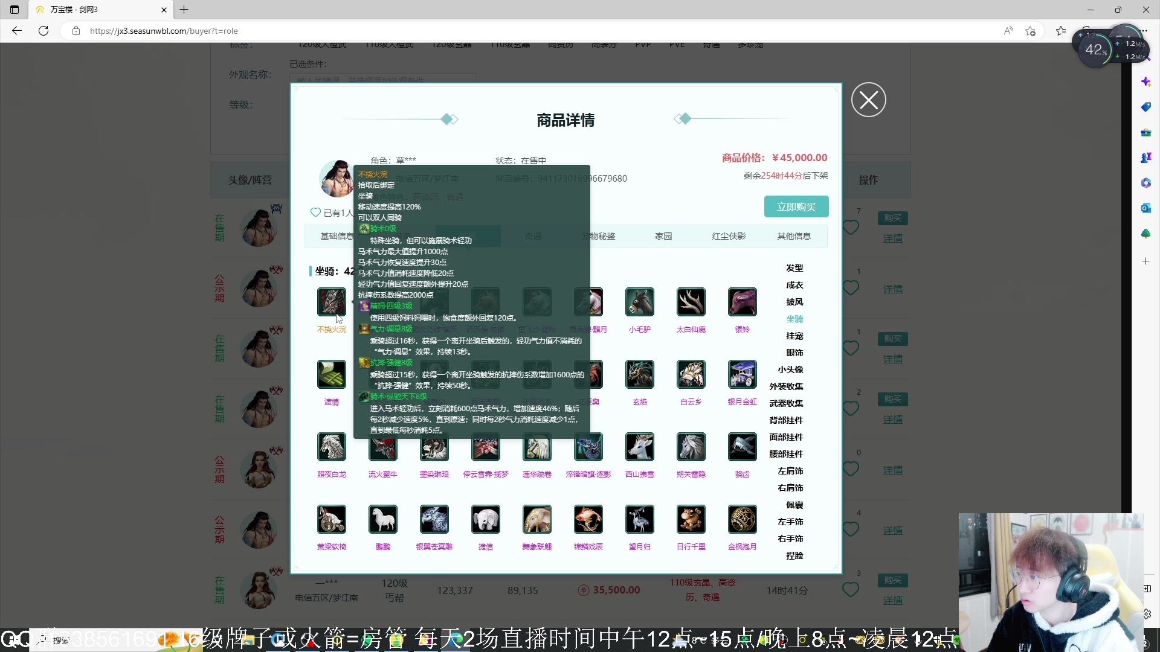
Task: Open the 左手饰 category
Action: (790, 522)
